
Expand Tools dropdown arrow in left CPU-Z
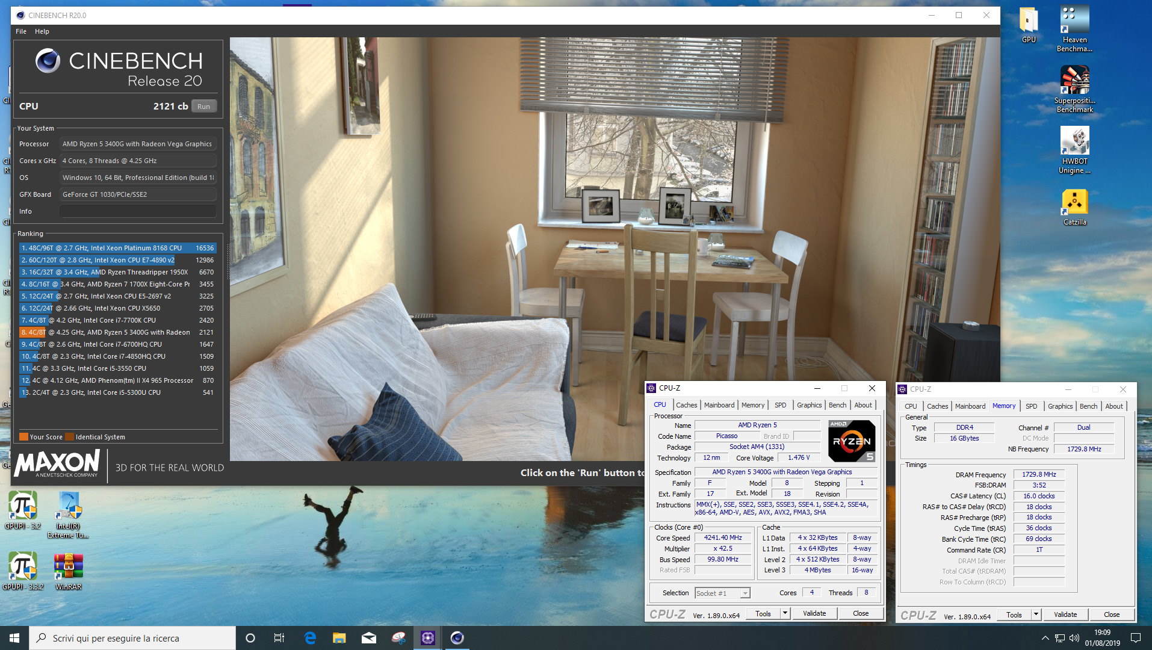[x=785, y=613]
